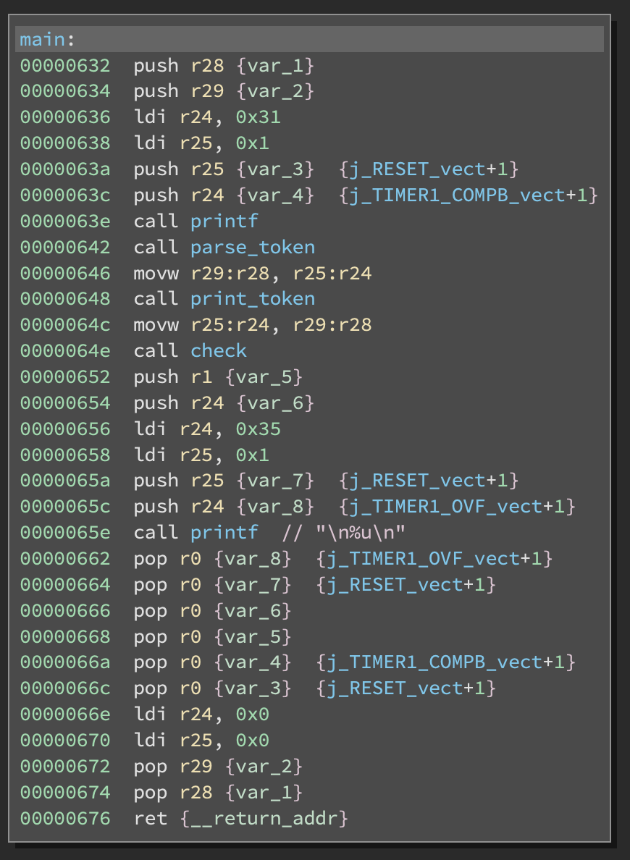Open the print_token function reference
630x860 pixels.
pos(253,299)
